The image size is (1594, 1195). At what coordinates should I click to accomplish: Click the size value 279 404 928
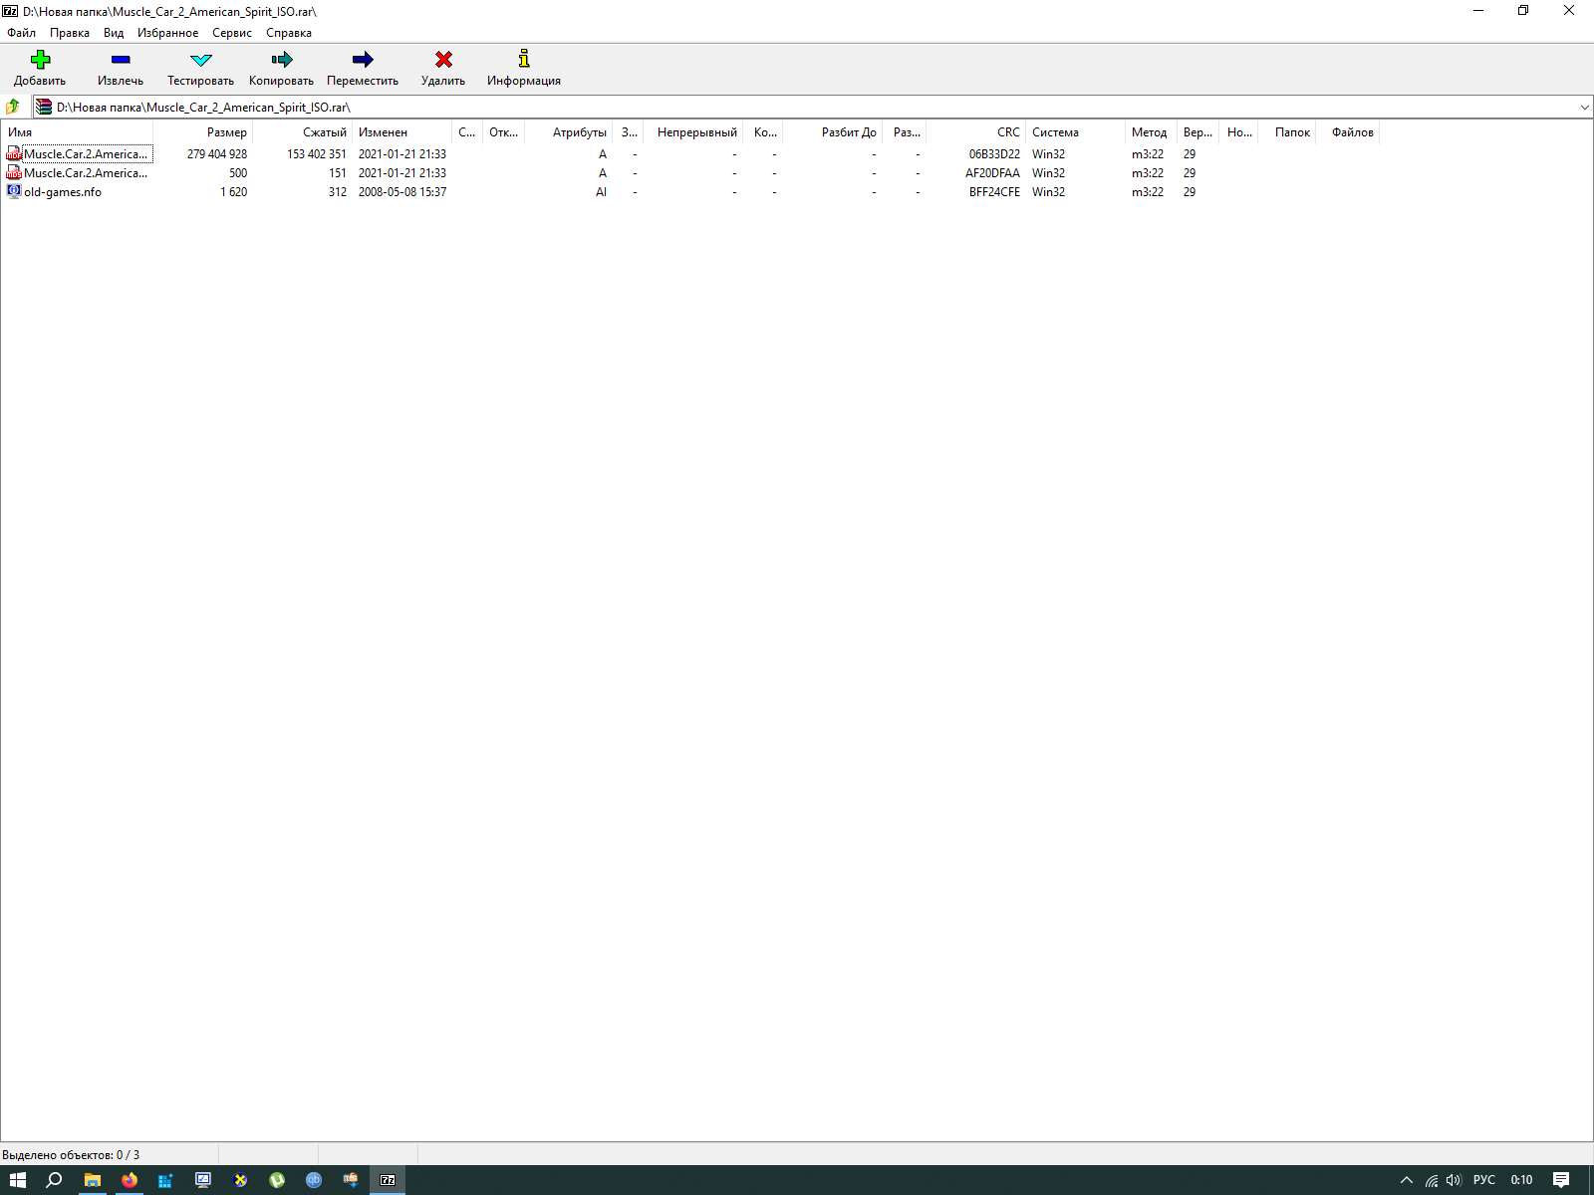217,154
